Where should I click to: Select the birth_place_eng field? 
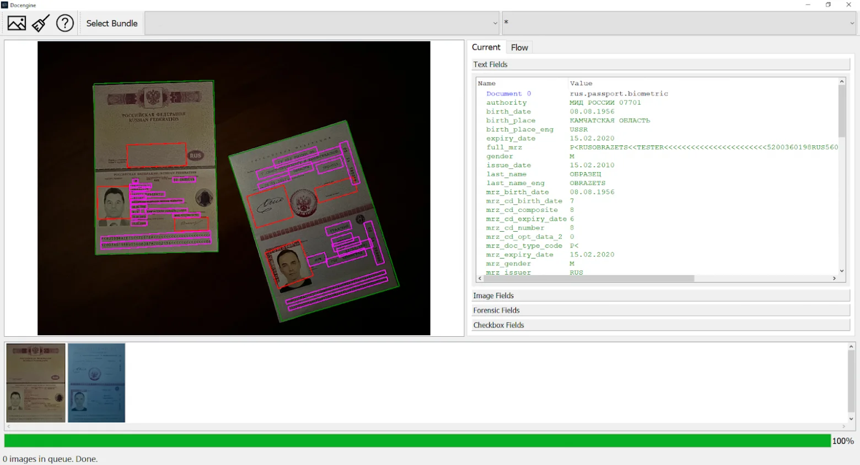(x=520, y=129)
